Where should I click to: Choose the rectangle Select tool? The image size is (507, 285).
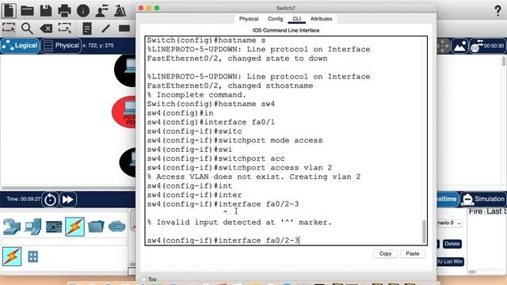[x=9, y=28]
